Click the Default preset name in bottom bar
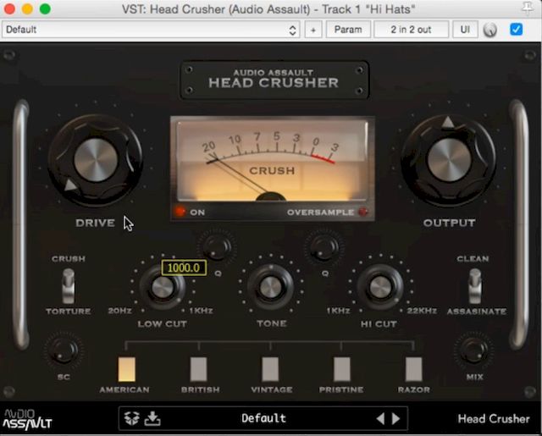 (x=263, y=418)
